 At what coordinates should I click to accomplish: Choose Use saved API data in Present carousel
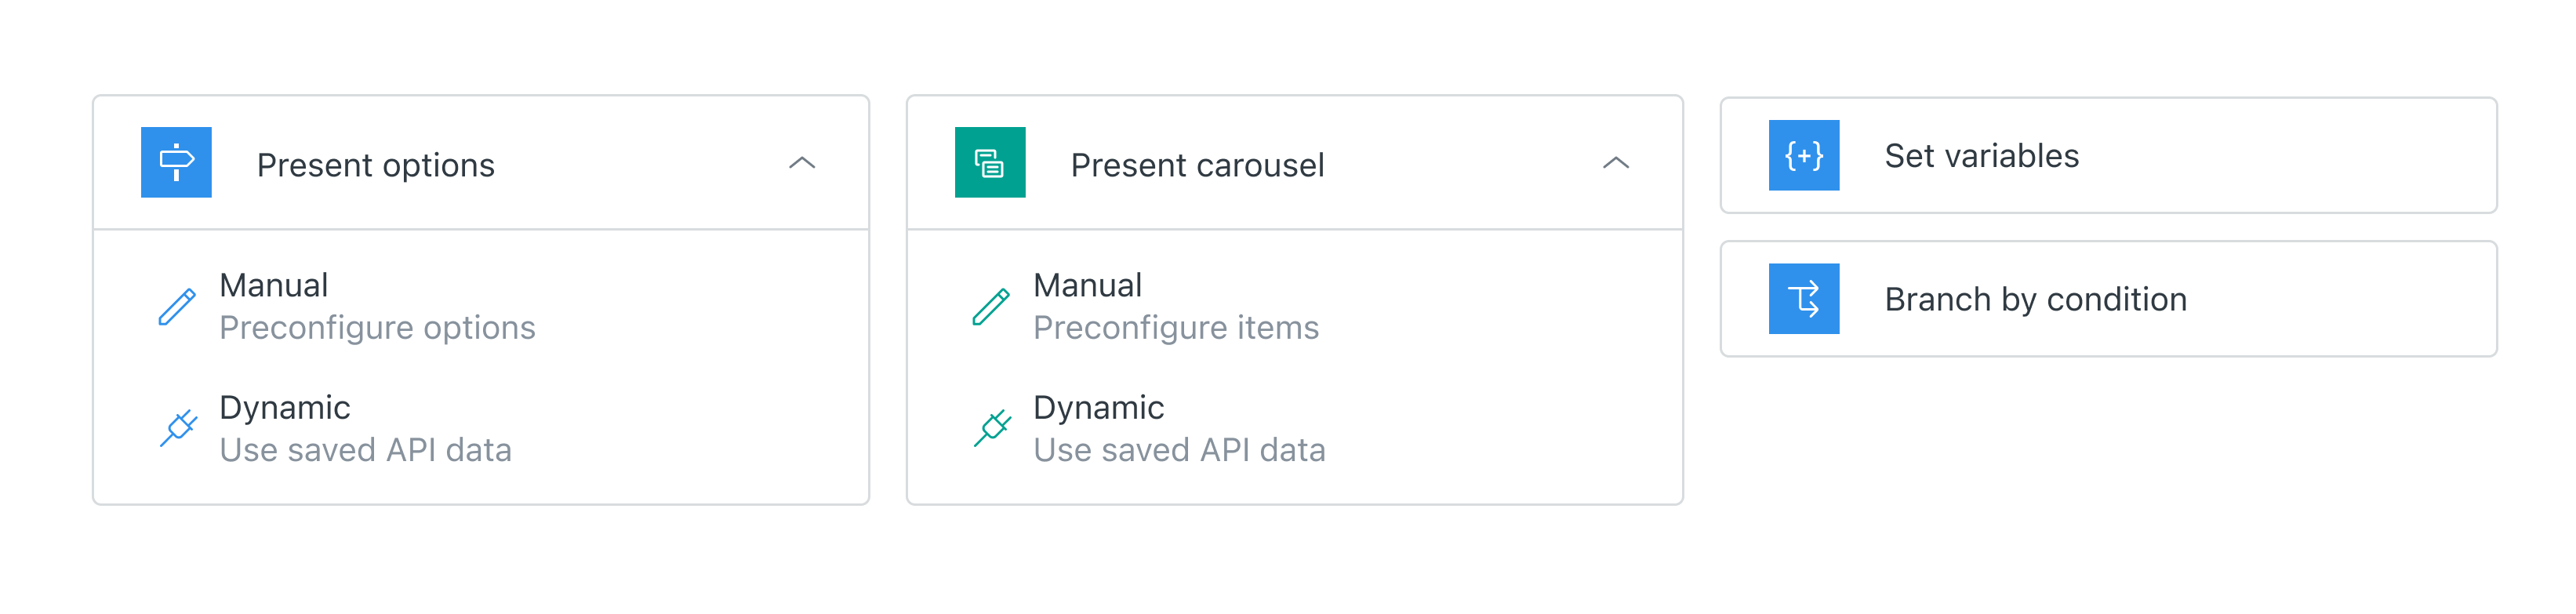[1180, 449]
